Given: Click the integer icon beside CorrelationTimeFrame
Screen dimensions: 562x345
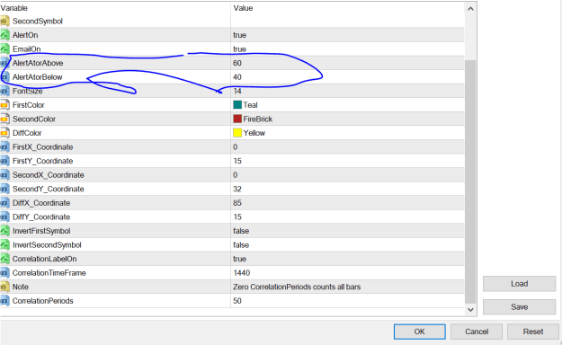Looking at the screenshot, I should pos(4,272).
